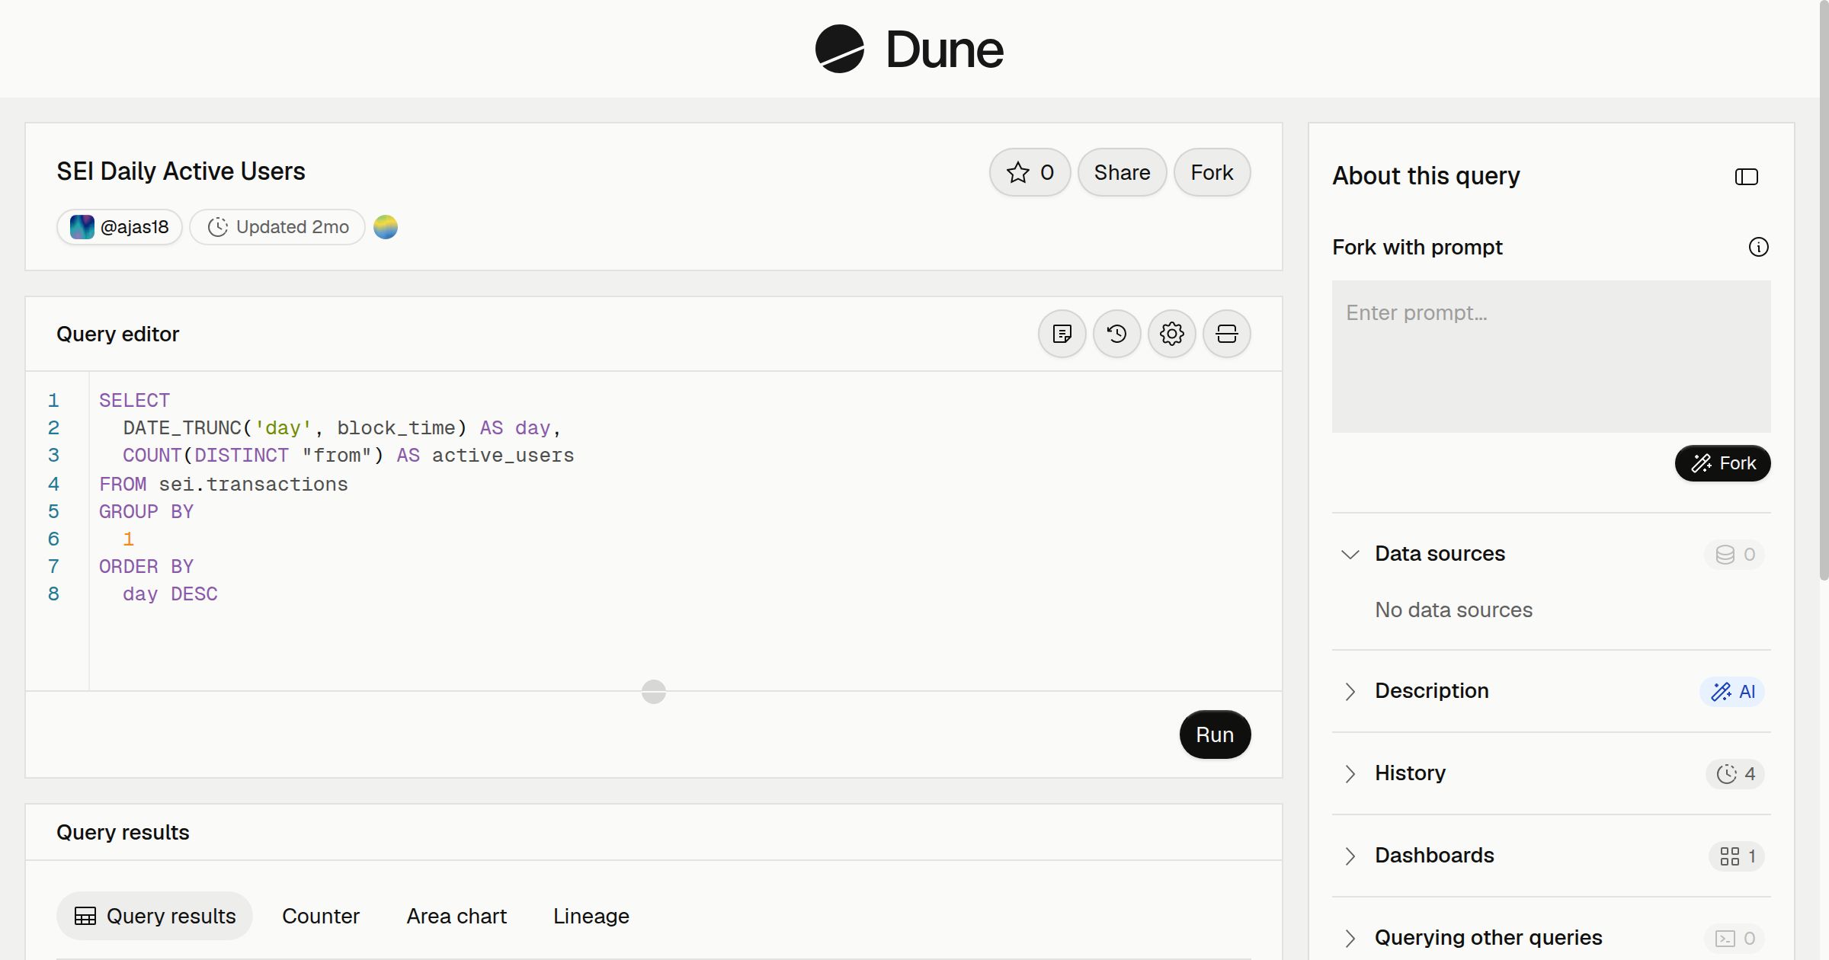Click GROUP BY keyword on line 5
The width and height of the screenshot is (1829, 960).
coord(146,512)
